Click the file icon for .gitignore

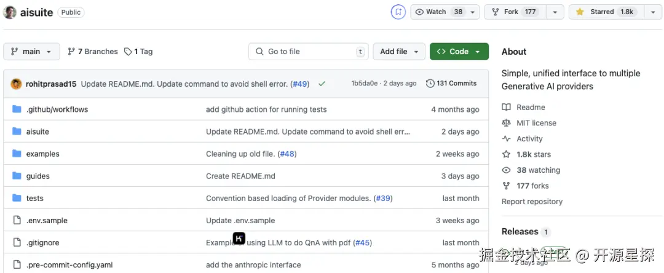pyautogui.click(x=17, y=242)
